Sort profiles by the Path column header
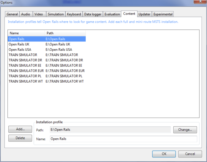The width and height of the screenshot is (207, 162). point(50,33)
